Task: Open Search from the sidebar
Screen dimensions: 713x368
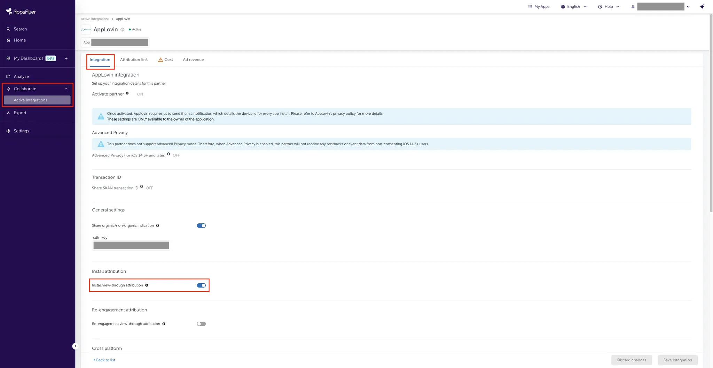Action: [x=20, y=29]
